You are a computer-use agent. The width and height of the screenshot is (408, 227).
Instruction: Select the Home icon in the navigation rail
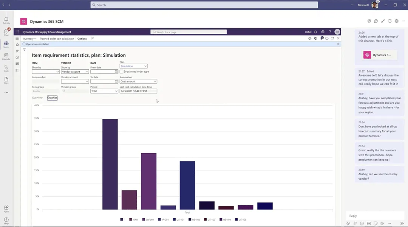(x=17, y=44)
